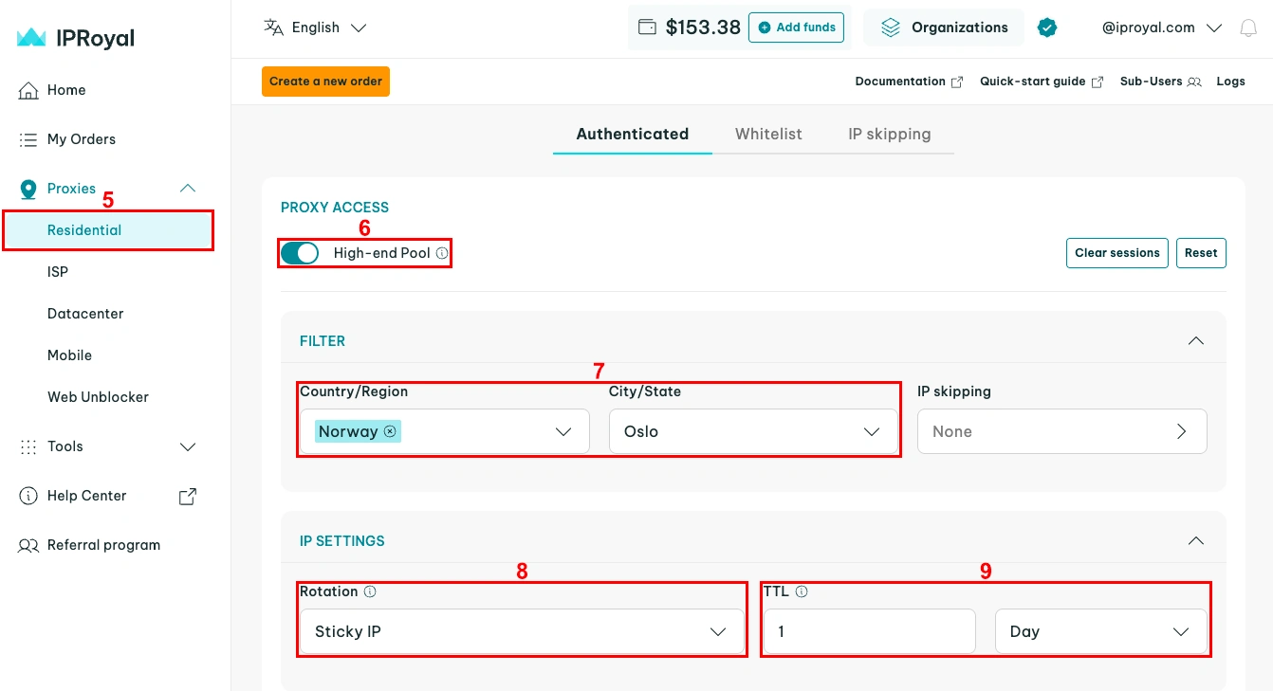Screen dimensions: 1273x691
Task: Toggle the High-end Pool switch
Action: [x=300, y=253]
